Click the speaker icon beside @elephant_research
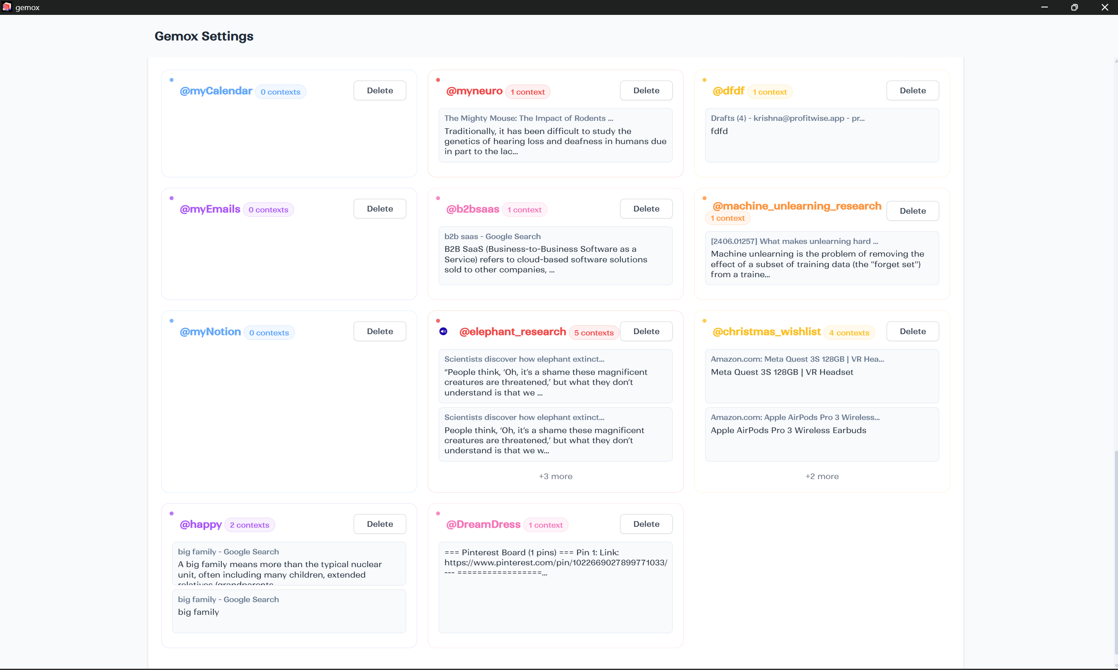This screenshot has width=1118, height=670. click(x=443, y=331)
